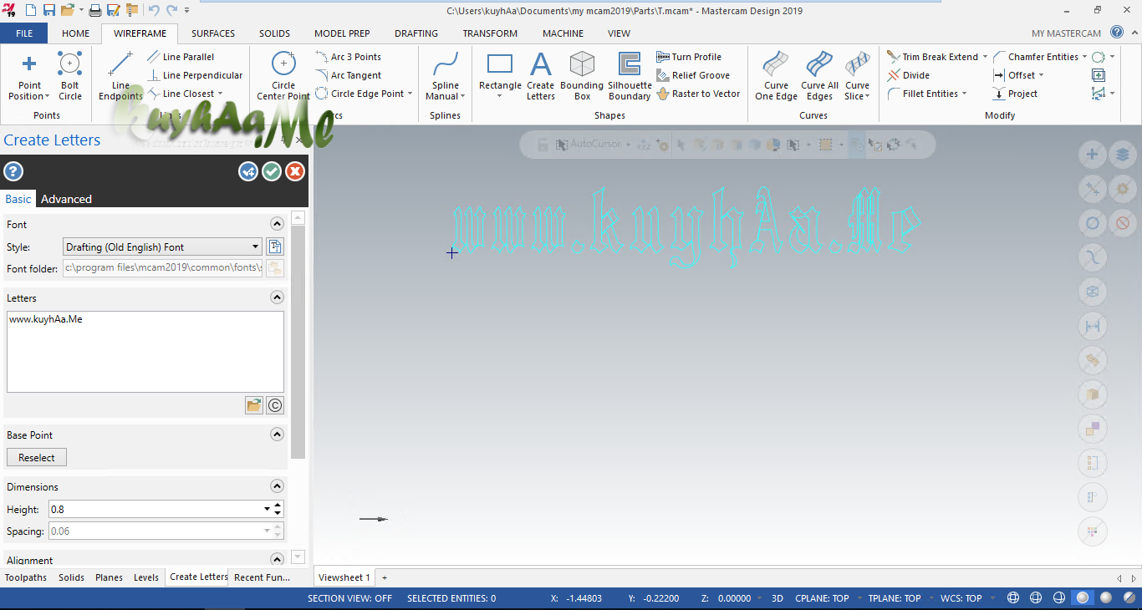
Task: Save the file from quick access toolbar
Action: [x=49, y=10]
